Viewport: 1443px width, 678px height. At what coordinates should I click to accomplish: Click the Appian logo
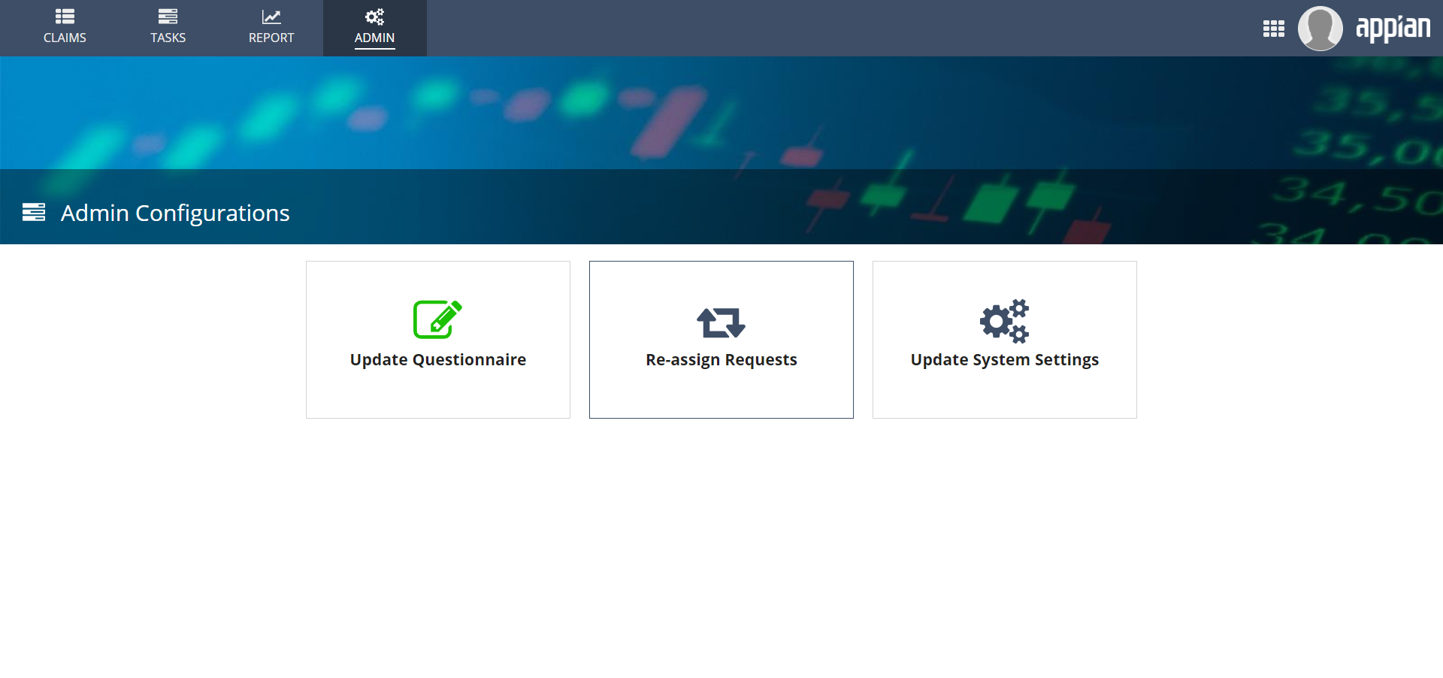point(1393,29)
